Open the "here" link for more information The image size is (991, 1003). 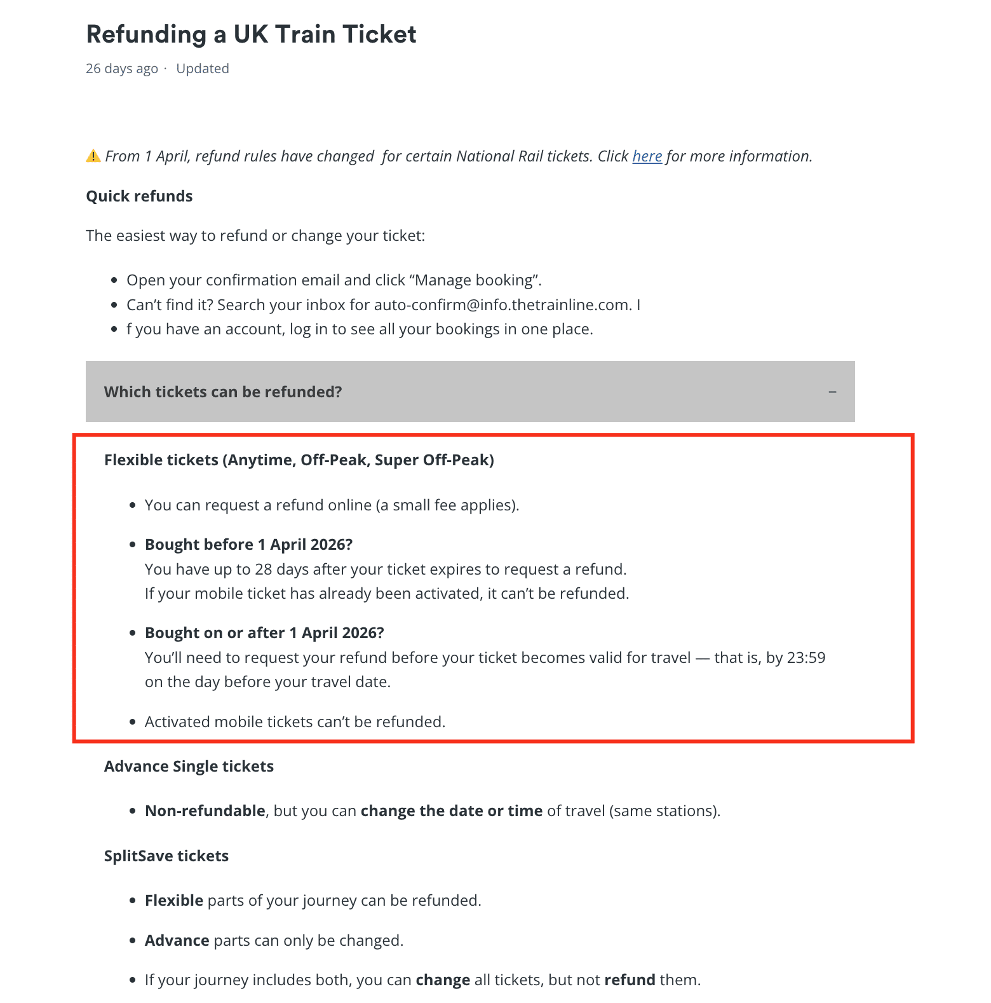click(647, 156)
